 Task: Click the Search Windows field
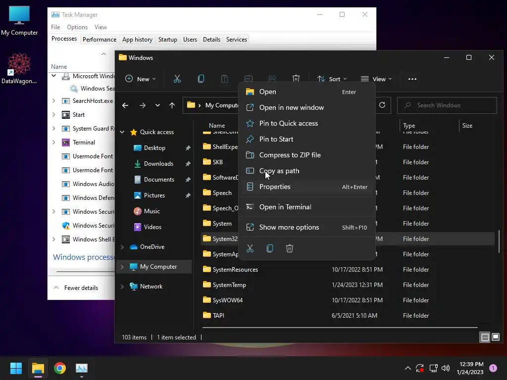click(x=447, y=105)
